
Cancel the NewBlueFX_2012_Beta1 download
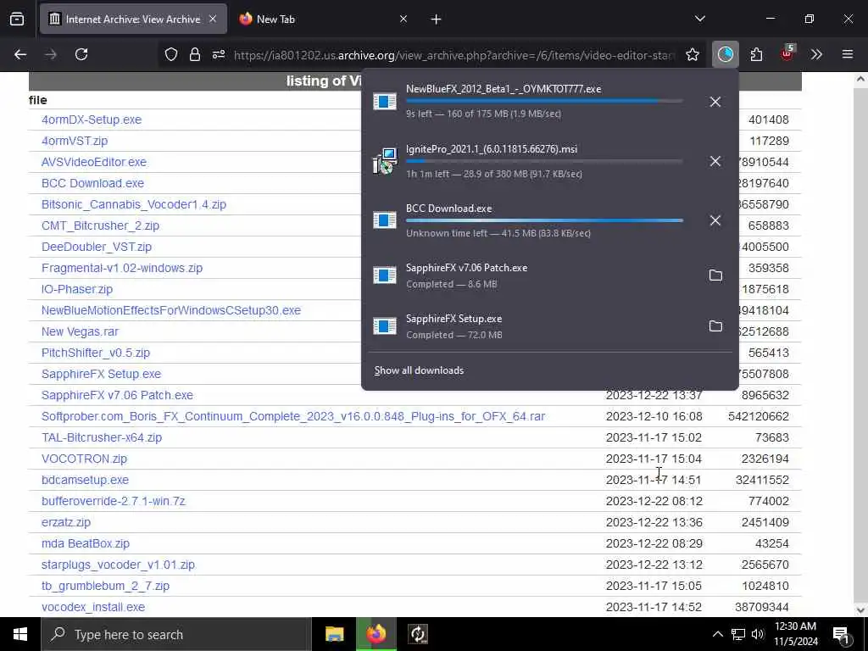(715, 102)
